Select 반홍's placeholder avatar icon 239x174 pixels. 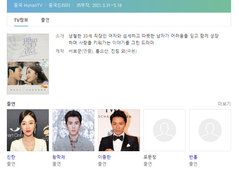pyautogui.click(x=210, y=130)
